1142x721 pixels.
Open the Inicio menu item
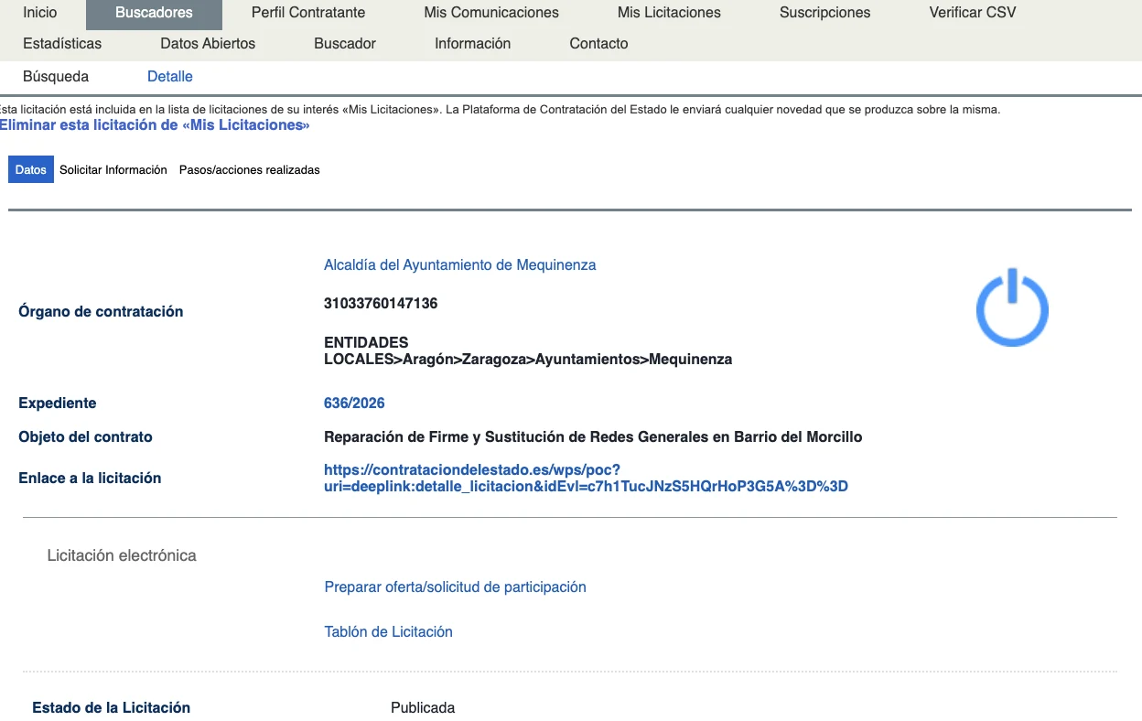coord(39,13)
